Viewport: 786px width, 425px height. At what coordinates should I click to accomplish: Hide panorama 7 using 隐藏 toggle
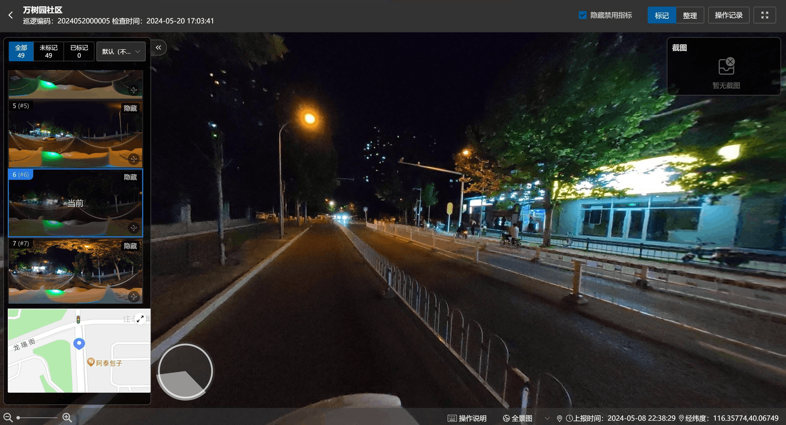click(130, 246)
